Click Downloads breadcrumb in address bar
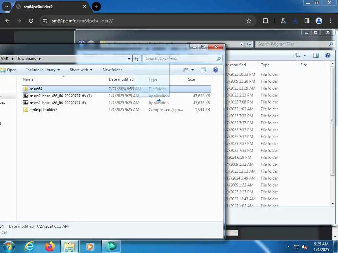Image resolution: width=338 pixels, height=253 pixels. (x=26, y=59)
